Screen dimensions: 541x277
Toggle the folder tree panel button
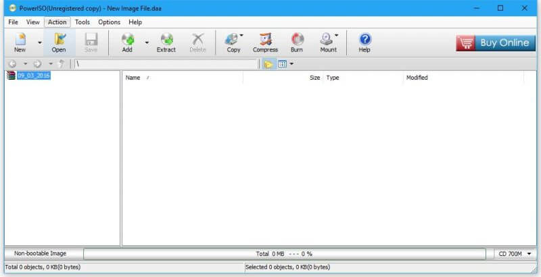268,64
